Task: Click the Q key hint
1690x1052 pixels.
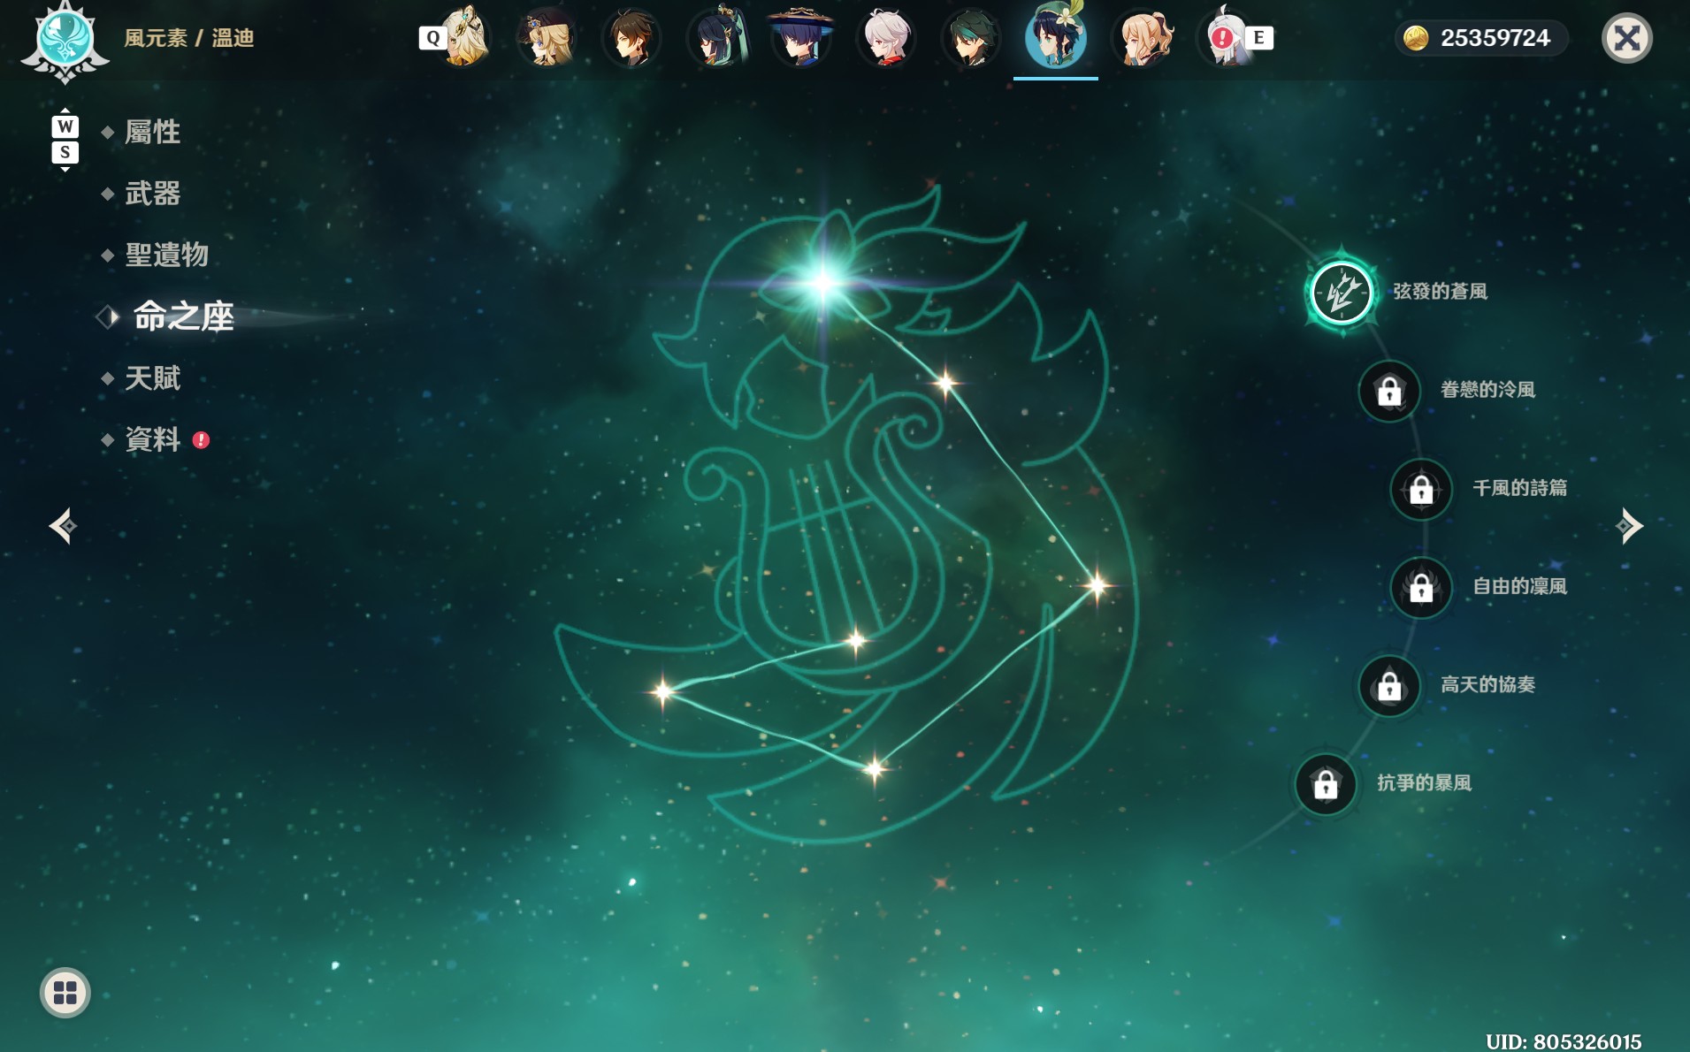Action: click(432, 38)
